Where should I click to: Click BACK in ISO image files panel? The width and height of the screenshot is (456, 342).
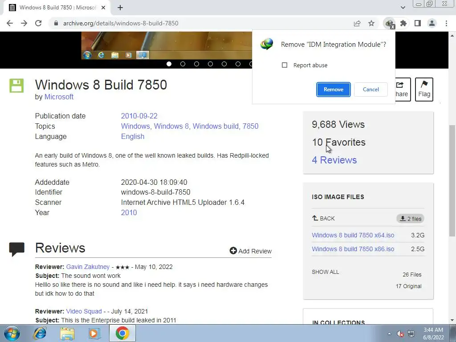click(323, 218)
